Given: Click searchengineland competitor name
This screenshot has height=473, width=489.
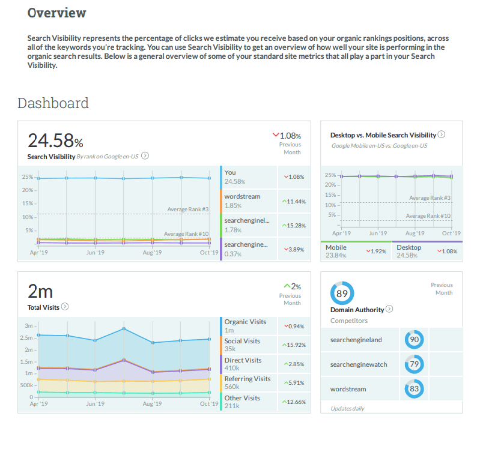Looking at the screenshot, I should pyautogui.click(x=356, y=340).
